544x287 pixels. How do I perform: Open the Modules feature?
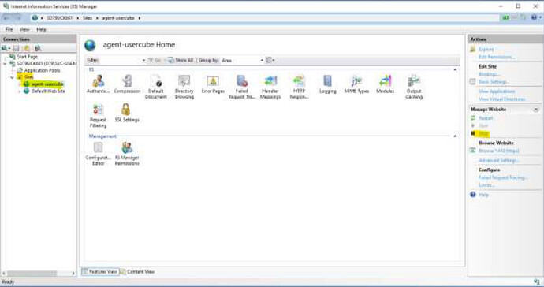(385, 84)
